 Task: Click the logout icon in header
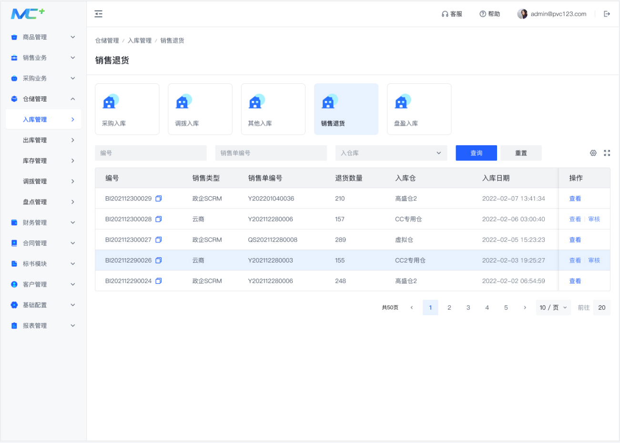607,14
